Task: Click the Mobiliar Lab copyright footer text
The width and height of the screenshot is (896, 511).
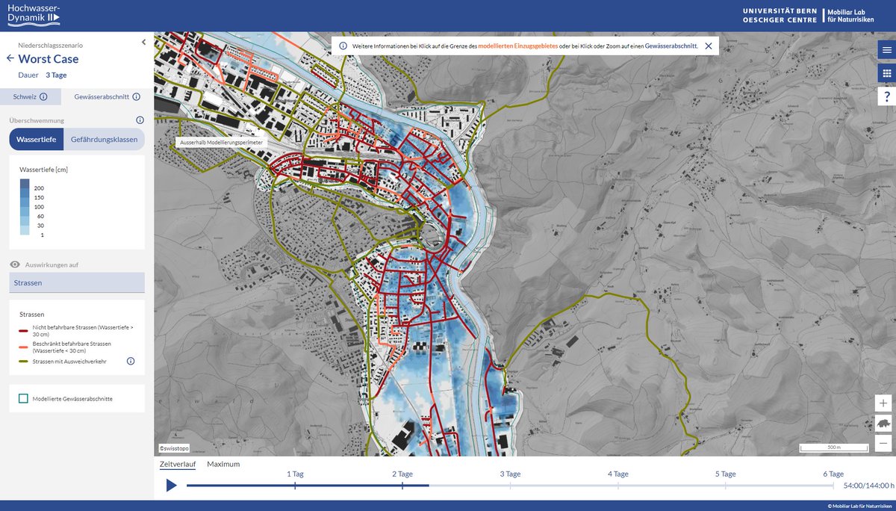Action: tap(859, 506)
